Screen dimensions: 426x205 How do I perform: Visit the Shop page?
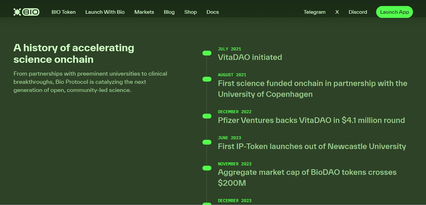190,12
